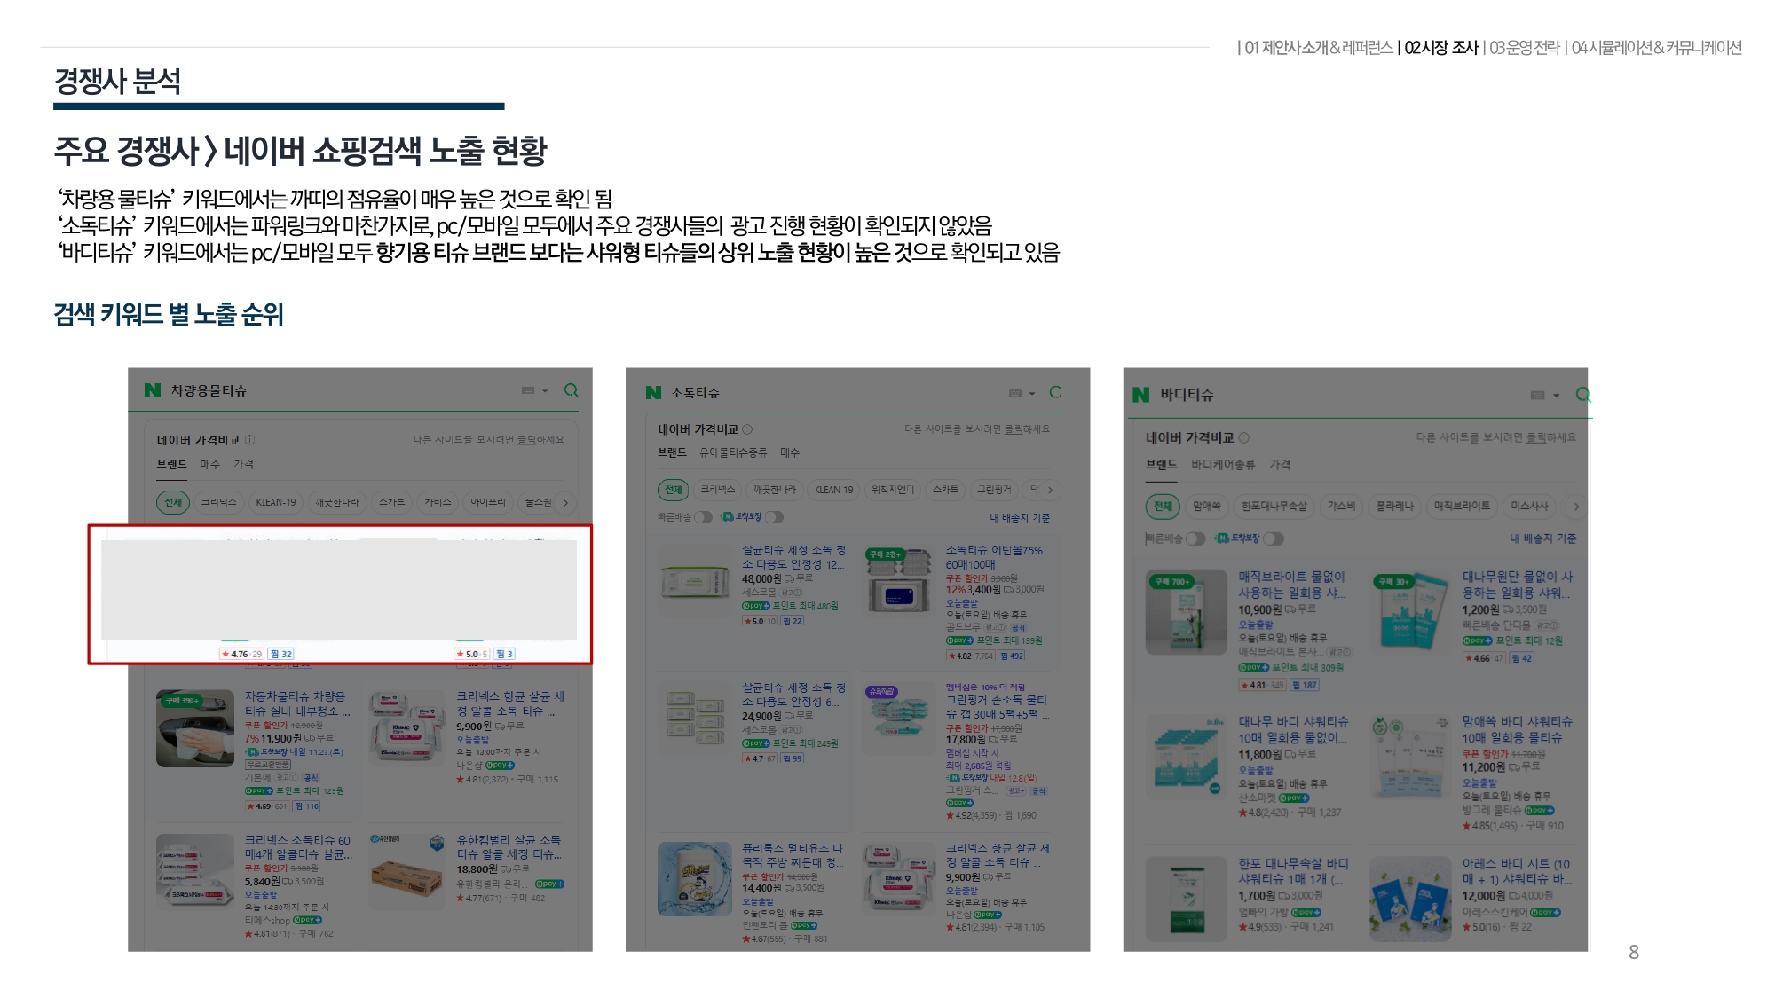Select the 한포대나무속살 brand chip

[1274, 507]
